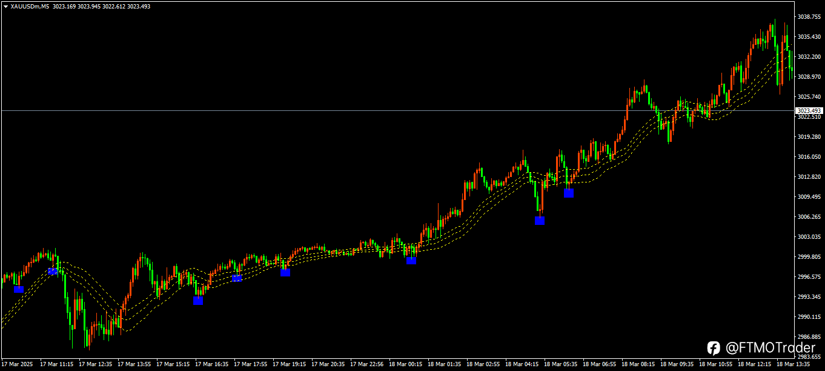Select the blue marker above 17 Mar 17:55
Image resolution: width=825 pixels, height=371 pixels.
pyautogui.click(x=237, y=278)
